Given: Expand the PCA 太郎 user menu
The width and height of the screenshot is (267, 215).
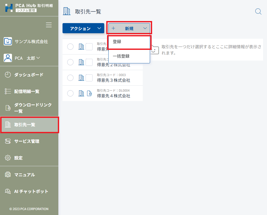Looking at the screenshot, I should tap(27, 58).
